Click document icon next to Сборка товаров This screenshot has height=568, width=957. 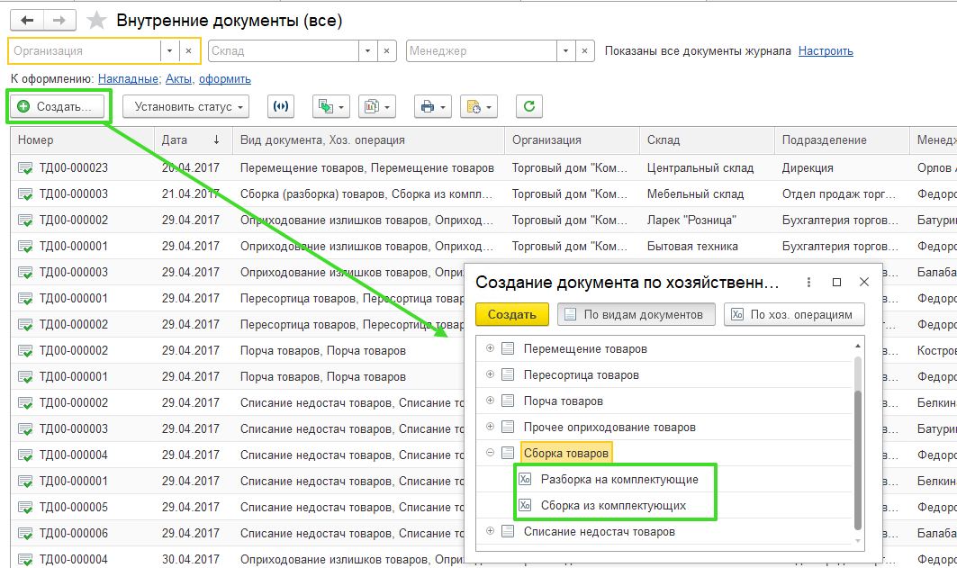click(x=508, y=453)
